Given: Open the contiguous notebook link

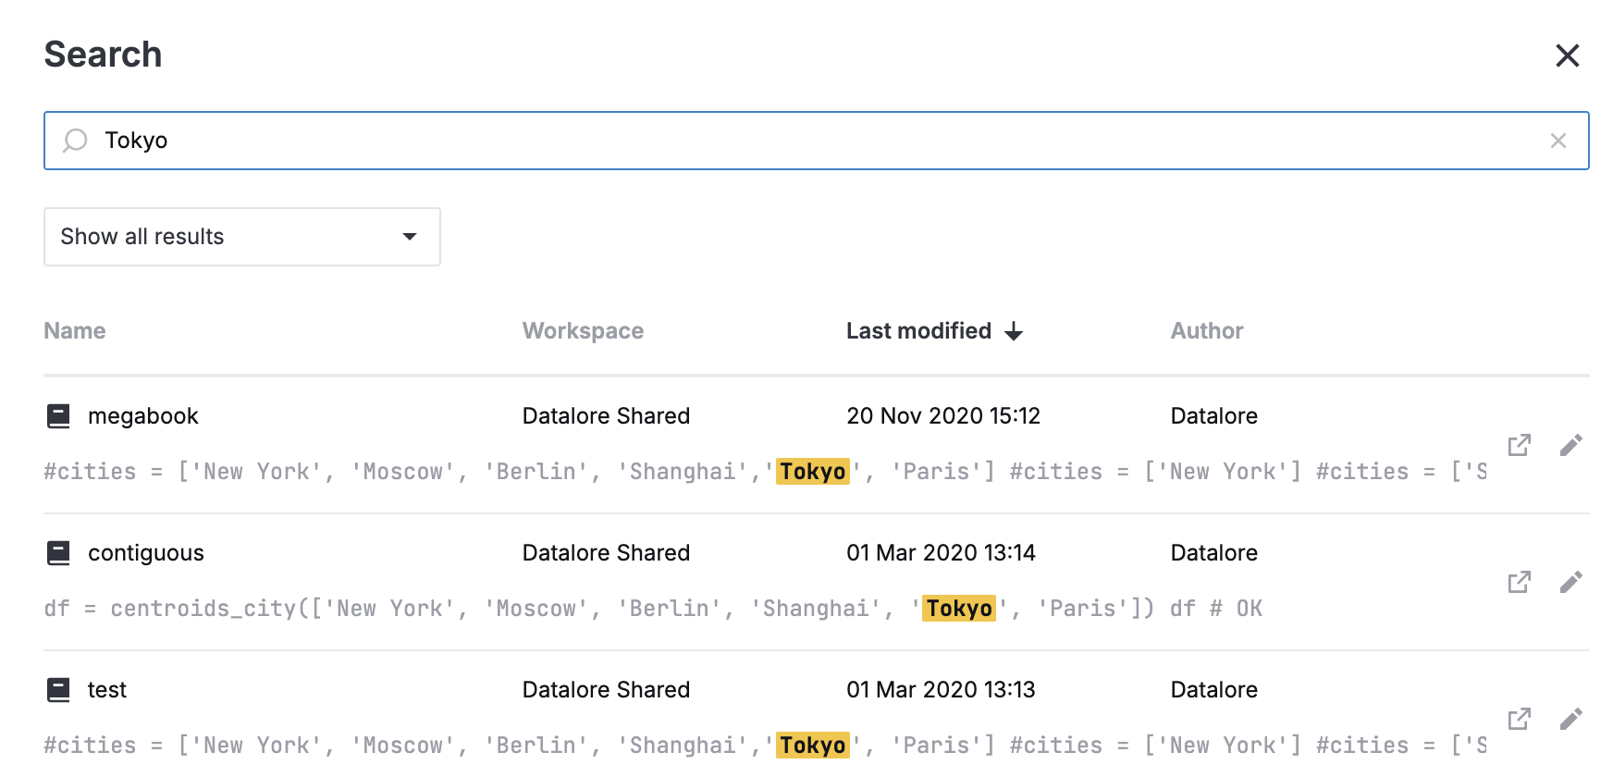Looking at the screenshot, I should [146, 553].
